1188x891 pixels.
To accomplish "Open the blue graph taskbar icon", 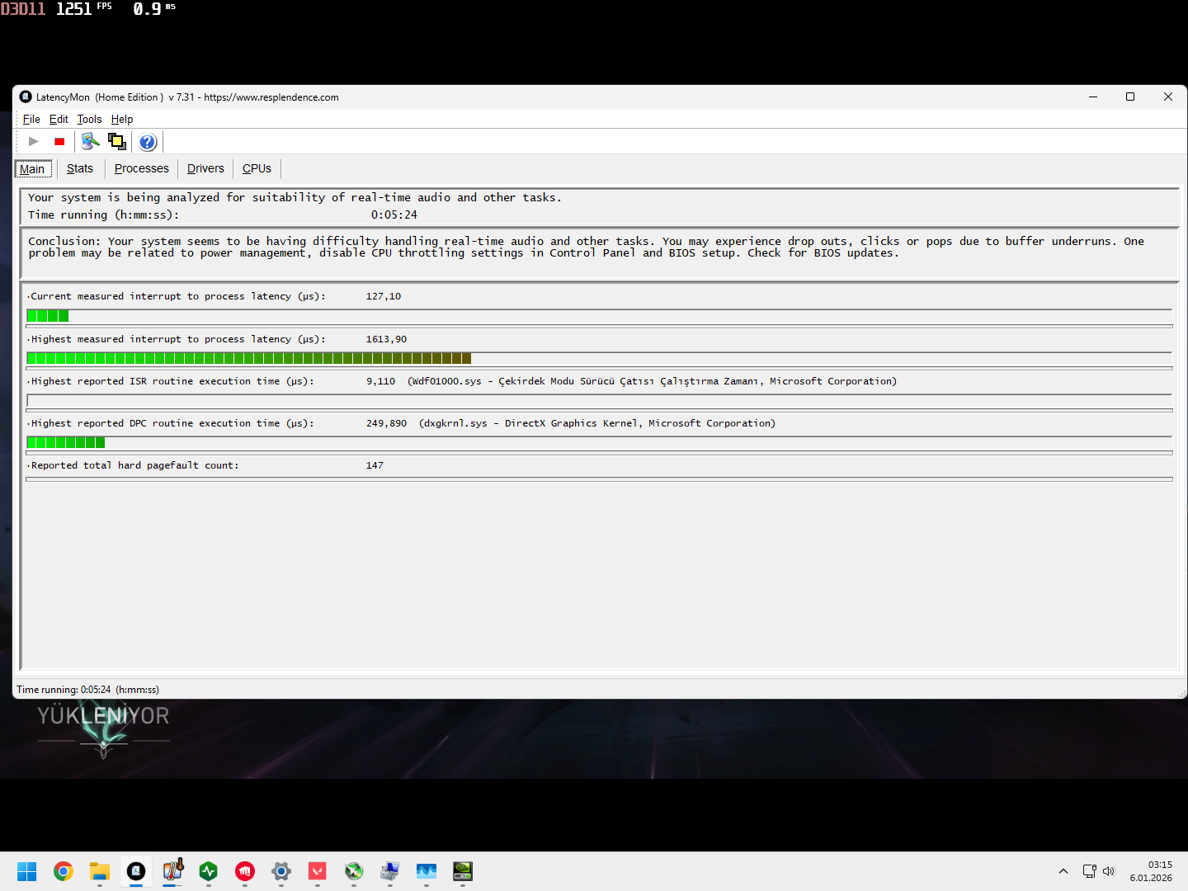I will point(427,871).
